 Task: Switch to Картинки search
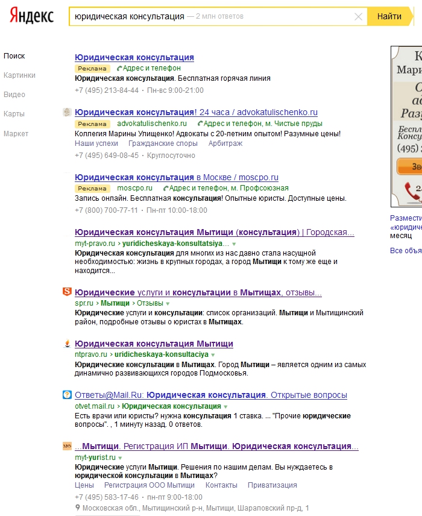point(19,75)
